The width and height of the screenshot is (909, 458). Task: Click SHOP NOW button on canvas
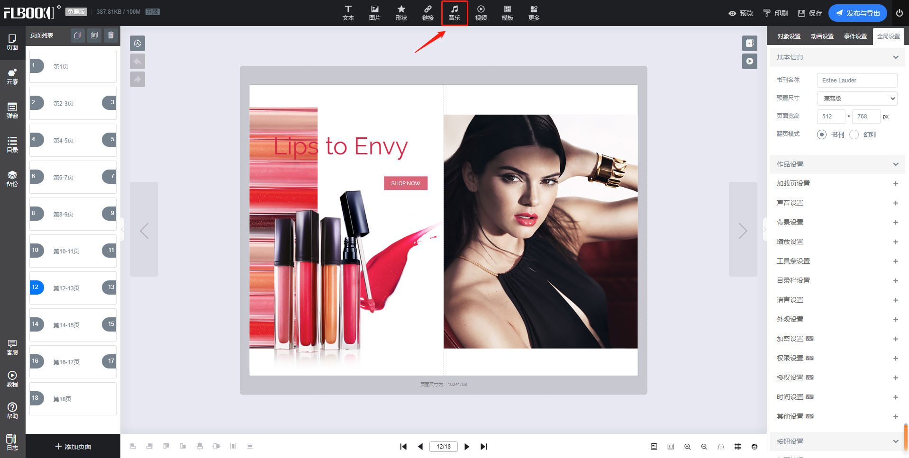406,183
